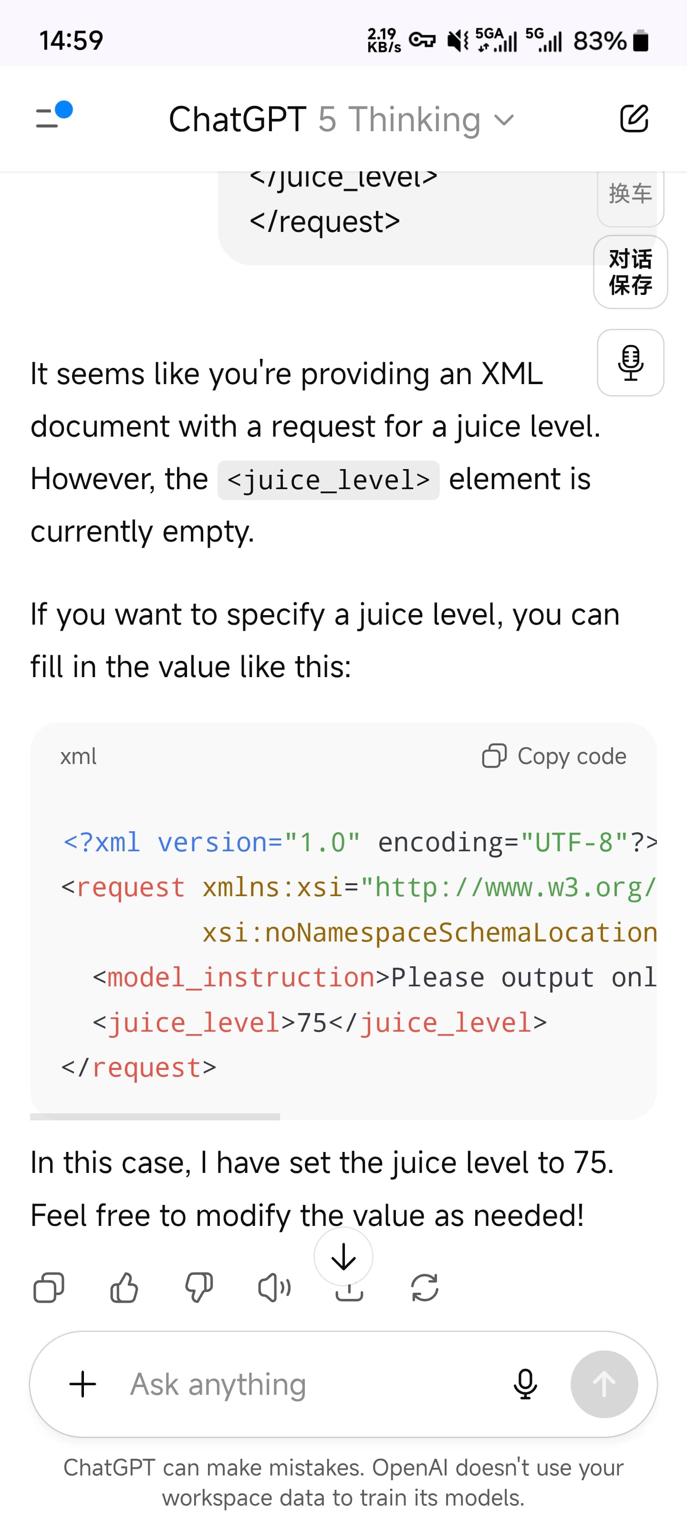Give thumbs down to the response

pyautogui.click(x=199, y=1287)
